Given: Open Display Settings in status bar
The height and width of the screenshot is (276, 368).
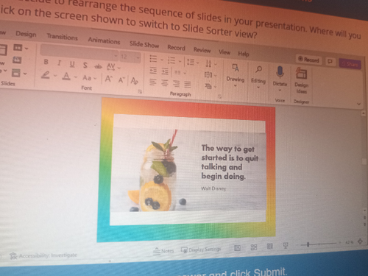Looking at the screenshot, I should [201, 250].
